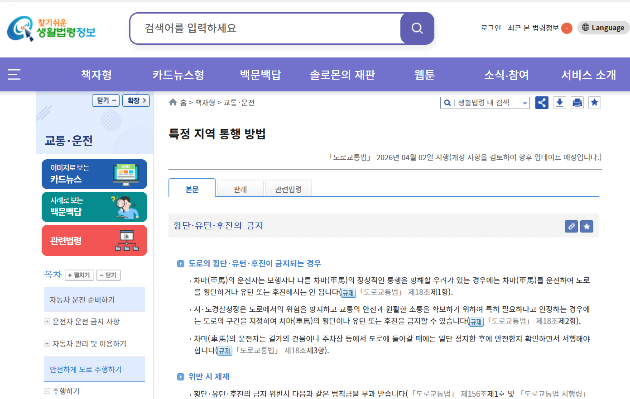Screen dimensions: 630x399
Task: Switch to the 관련법령 tab
Action: point(288,189)
